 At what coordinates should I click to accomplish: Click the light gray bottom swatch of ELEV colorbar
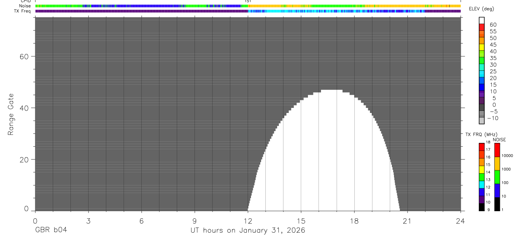[482, 121]
